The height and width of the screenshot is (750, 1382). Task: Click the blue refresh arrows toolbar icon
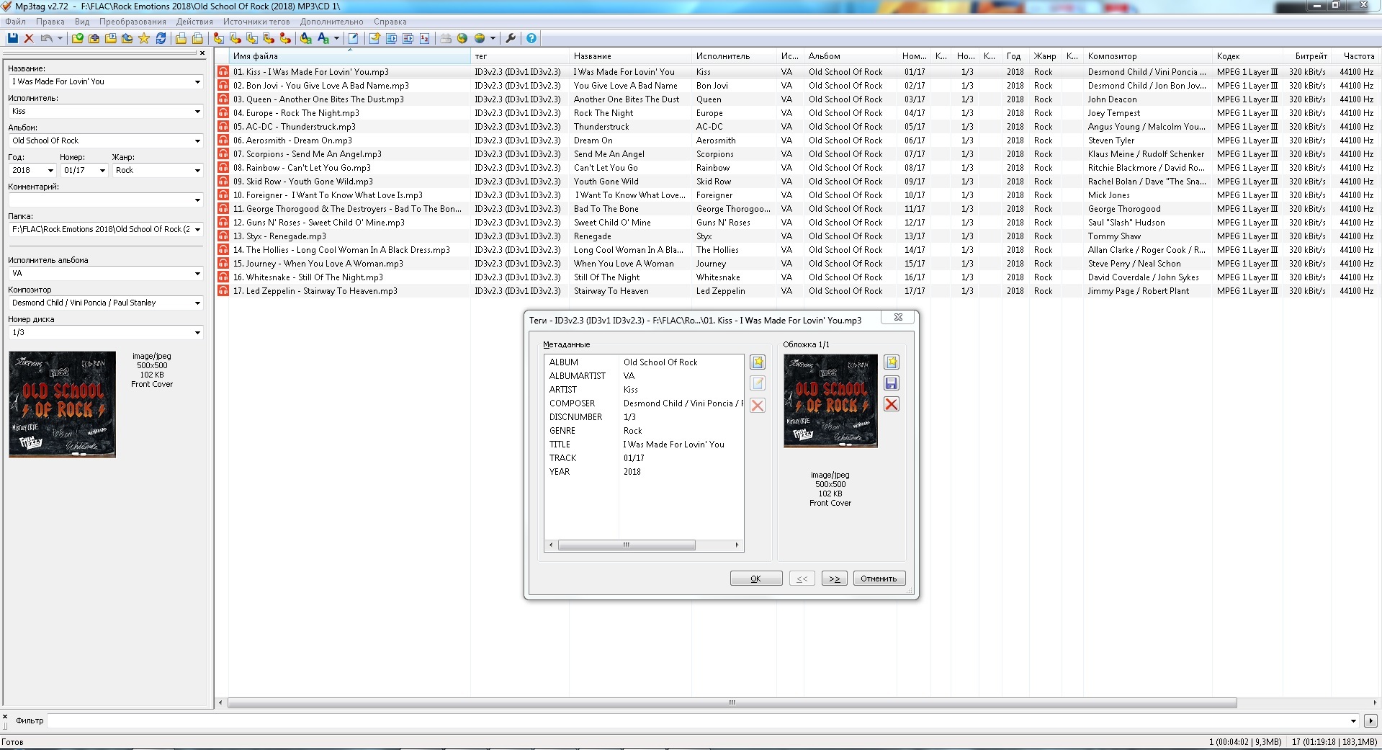click(x=161, y=38)
